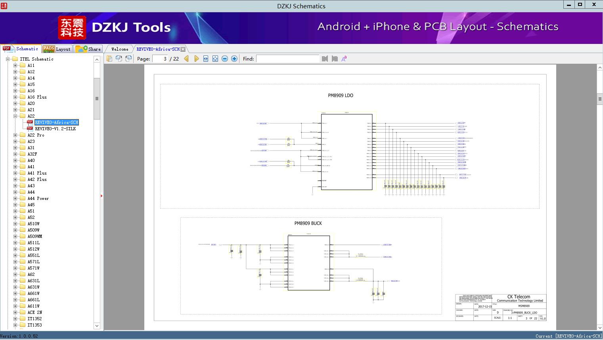Select the A20 folder
The width and height of the screenshot is (603, 340).
coord(31,103)
